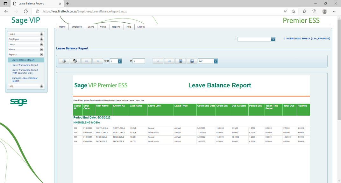Advance to the next report page
Image resolution: width=341 pixels, height=183 pixels.
click(158, 61)
